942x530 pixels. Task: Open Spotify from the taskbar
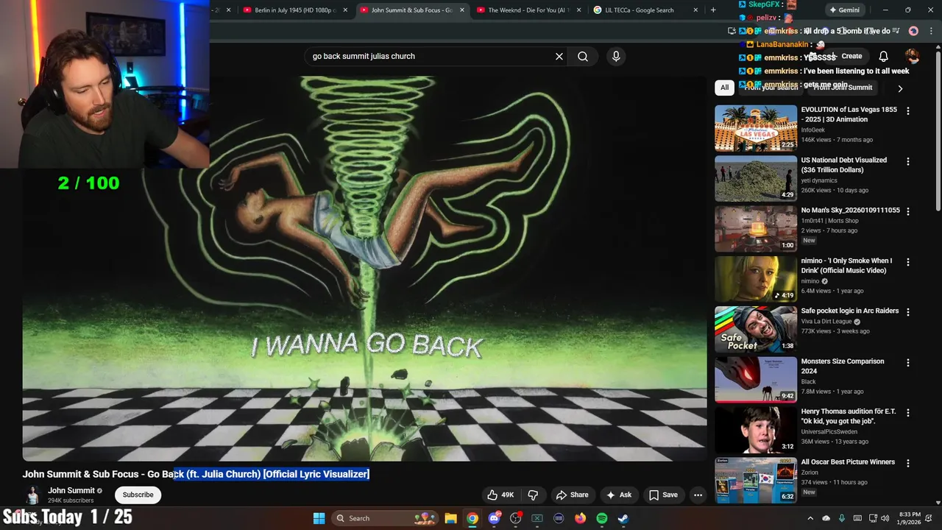pos(602,518)
